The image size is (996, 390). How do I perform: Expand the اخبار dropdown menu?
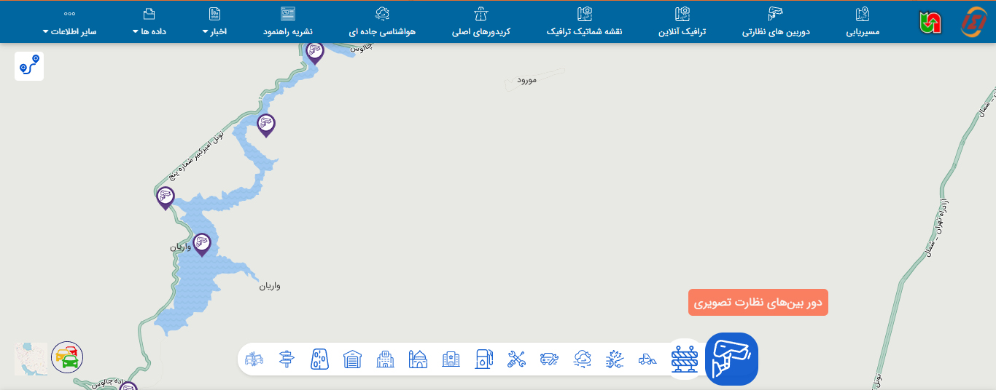(x=214, y=32)
